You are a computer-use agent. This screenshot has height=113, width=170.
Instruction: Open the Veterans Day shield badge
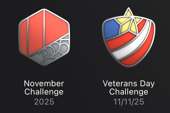point(129,37)
